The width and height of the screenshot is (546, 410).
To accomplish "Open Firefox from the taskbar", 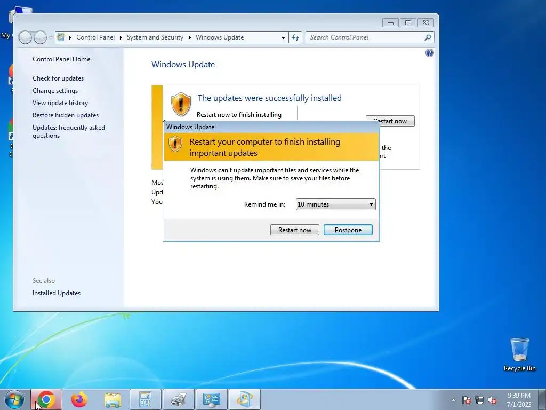I will 79,399.
